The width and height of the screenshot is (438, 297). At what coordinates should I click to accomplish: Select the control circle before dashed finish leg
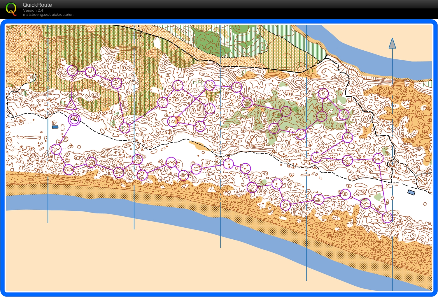pyautogui.click(x=56, y=149)
